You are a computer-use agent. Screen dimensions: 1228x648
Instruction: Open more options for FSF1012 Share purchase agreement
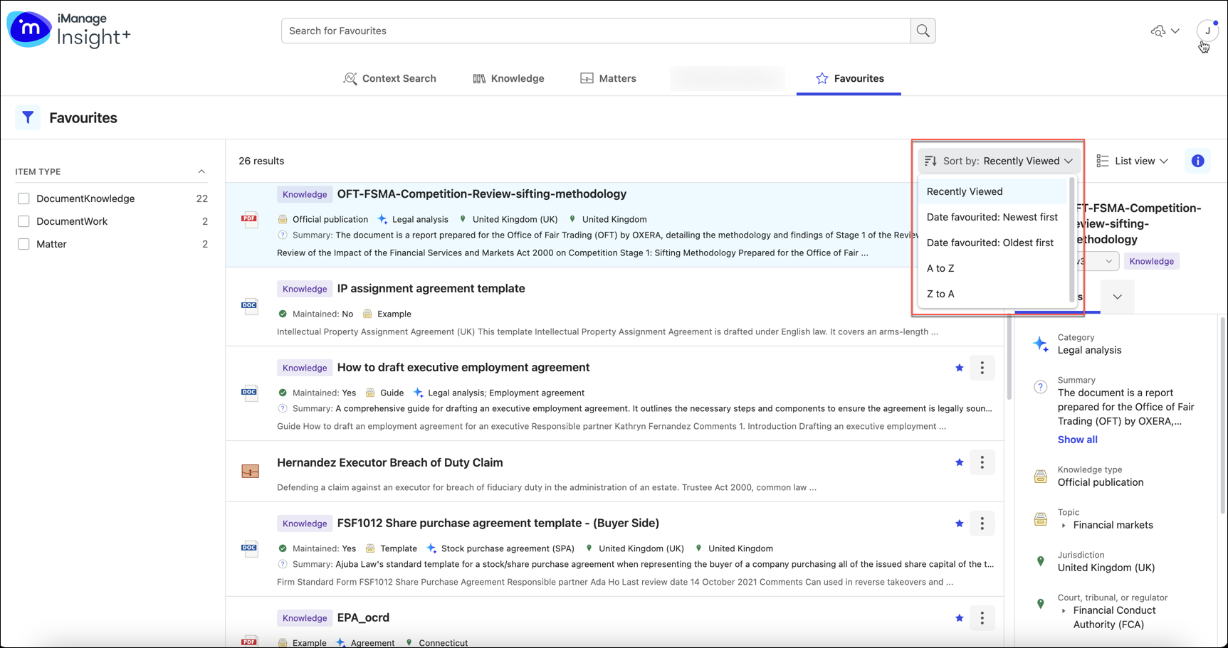982,524
